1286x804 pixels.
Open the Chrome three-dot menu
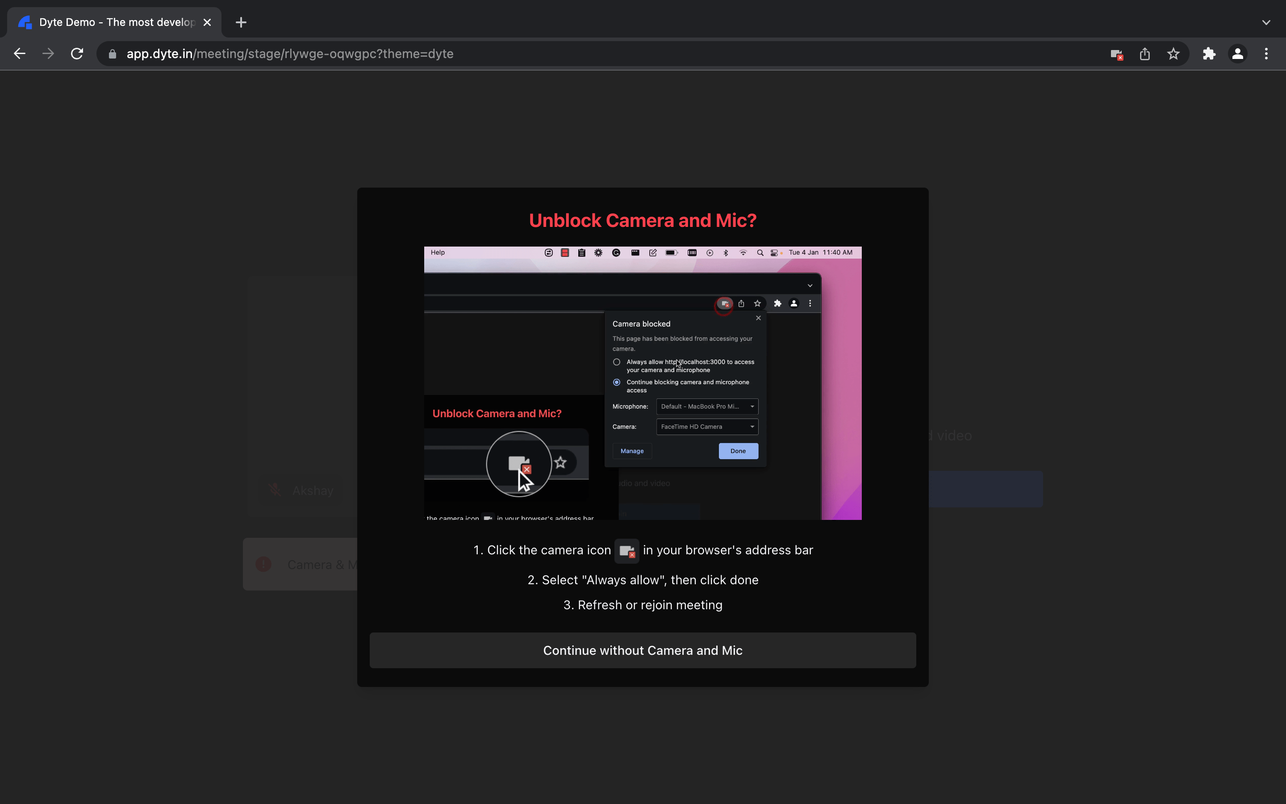pyautogui.click(x=1266, y=53)
